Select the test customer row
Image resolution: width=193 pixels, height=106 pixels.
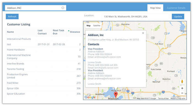click(44, 44)
